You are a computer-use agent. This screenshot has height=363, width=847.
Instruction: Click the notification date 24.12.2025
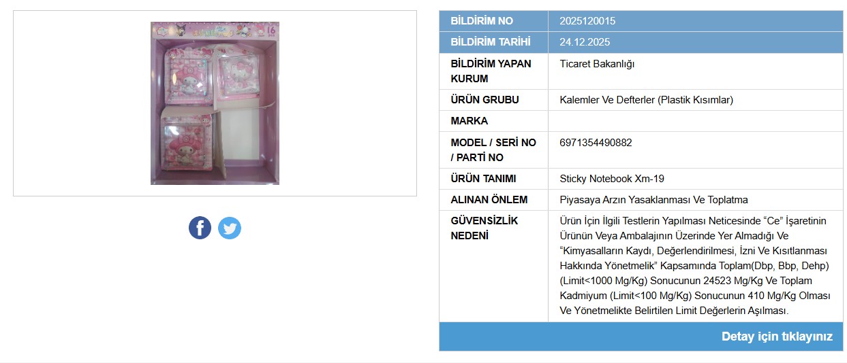point(585,42)
